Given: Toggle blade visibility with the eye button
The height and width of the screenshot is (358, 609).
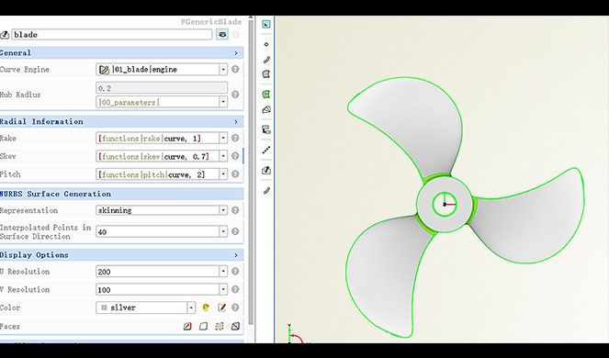Looking at the screenshot, I should coord(222,35).
